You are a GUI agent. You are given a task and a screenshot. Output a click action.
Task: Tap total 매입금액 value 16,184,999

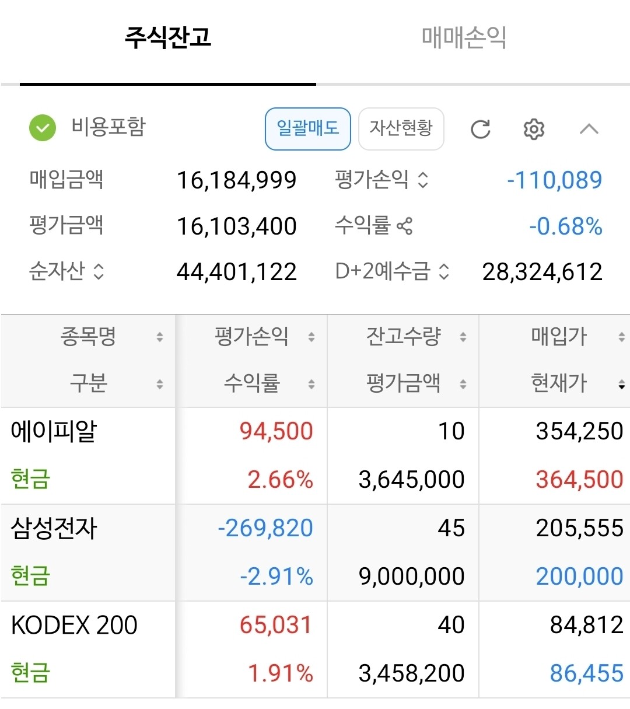tap(237, 180)
